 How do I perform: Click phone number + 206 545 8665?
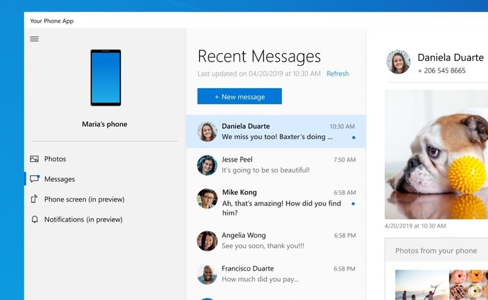pos(442,71)
